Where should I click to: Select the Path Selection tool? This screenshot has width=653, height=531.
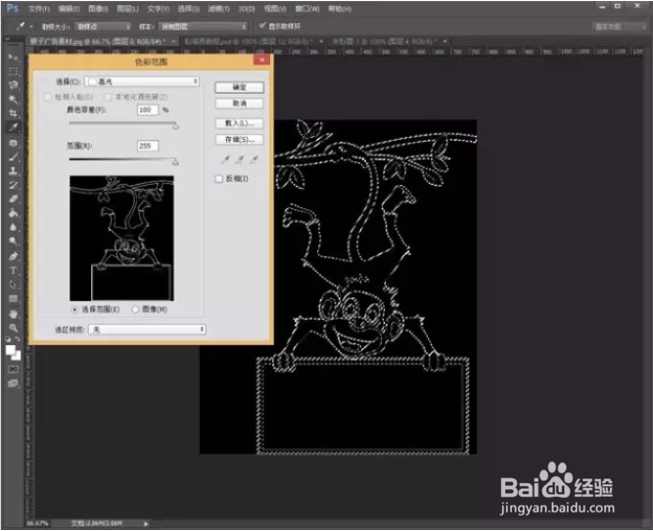13,286
